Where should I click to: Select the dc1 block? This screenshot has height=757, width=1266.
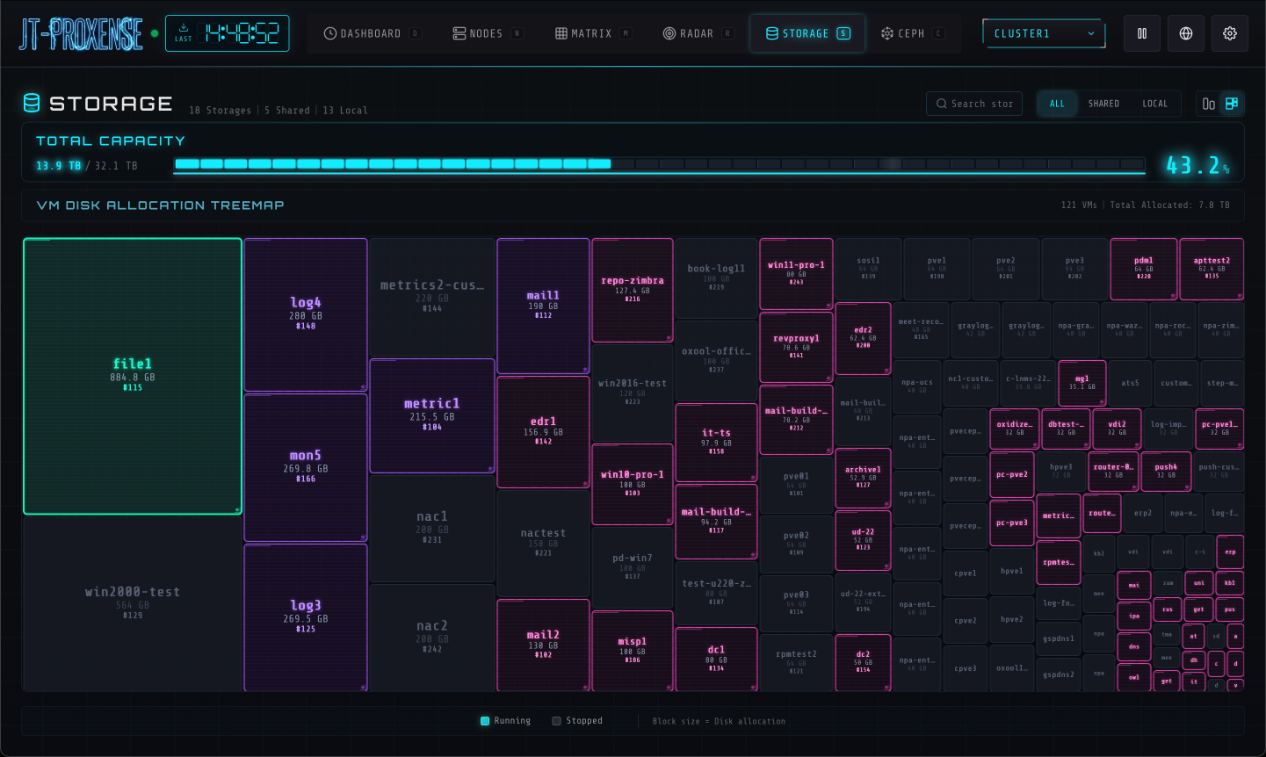coord(716,659)
